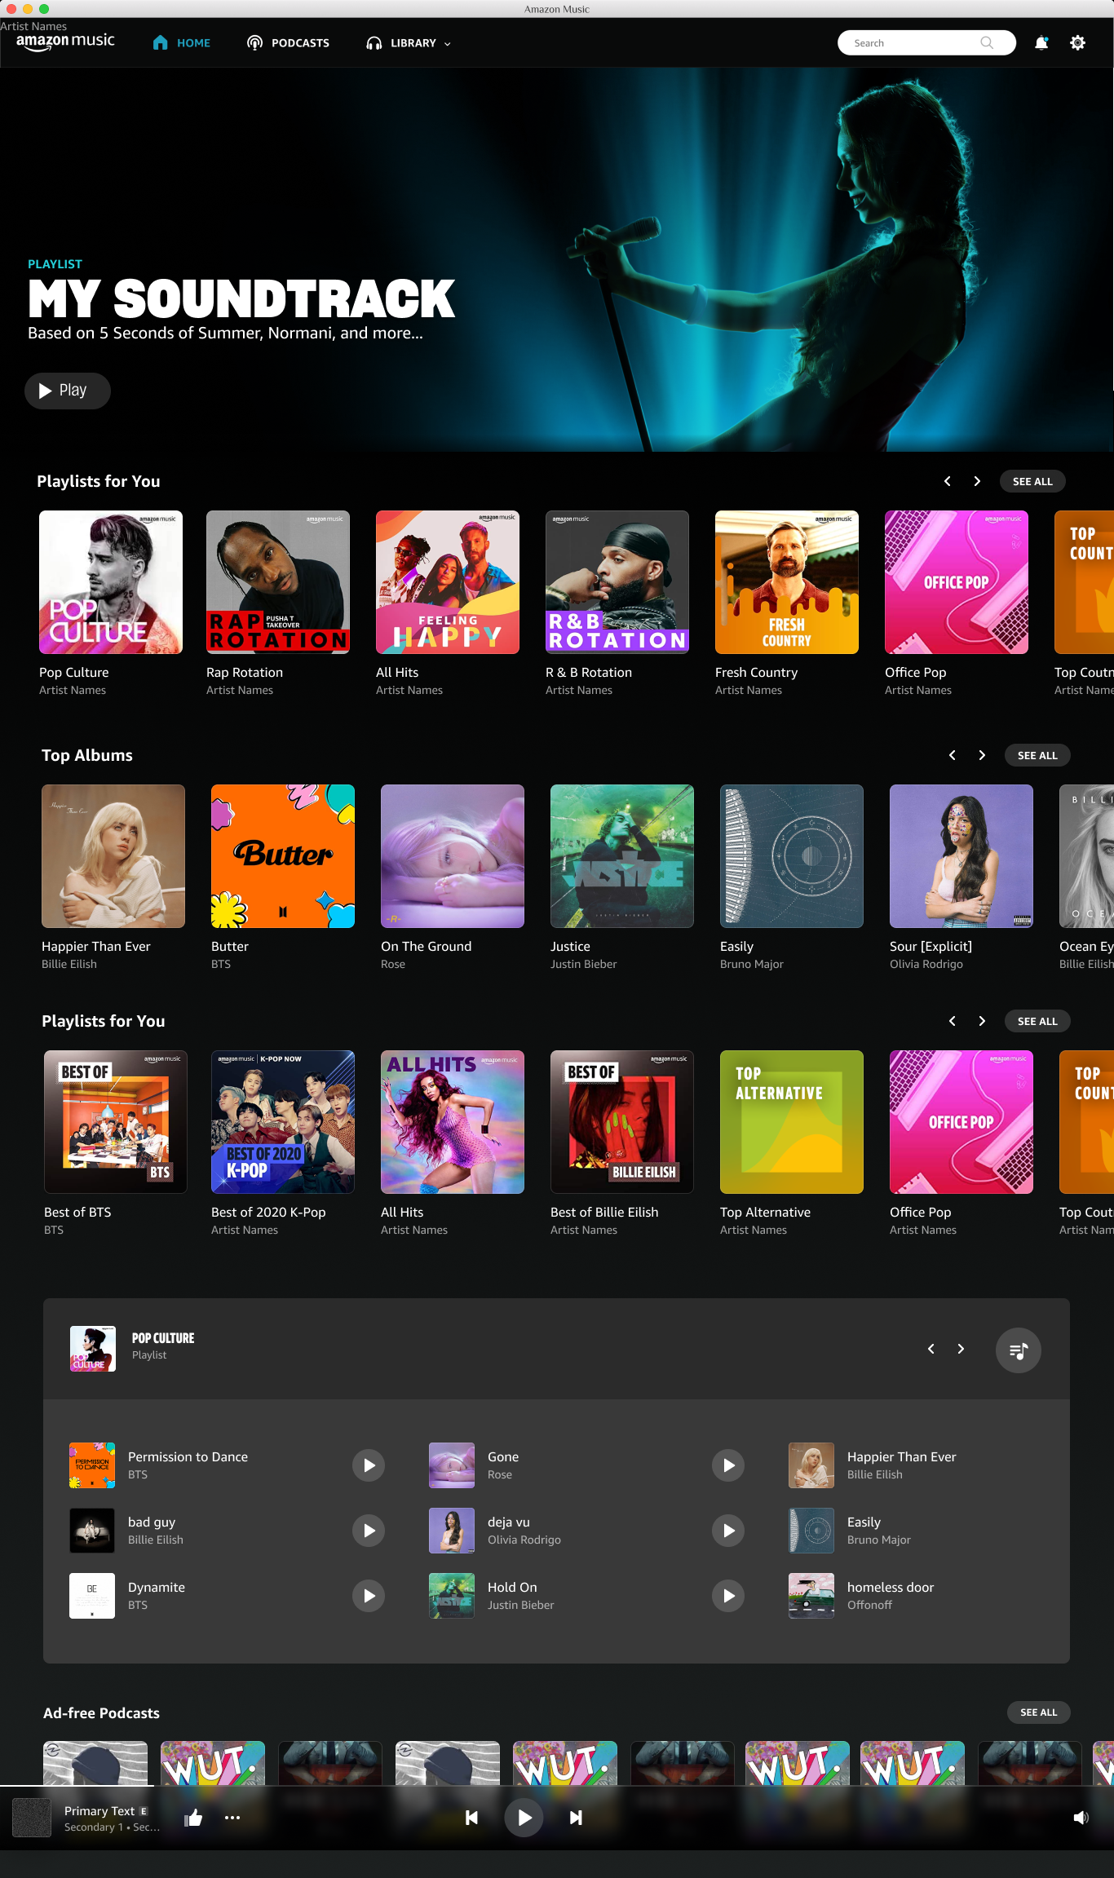Click POP CULTURE playlist header title
The height and width of the screenshot is (1878, 1114).
pyautogui.click(x=163, y=1338)
